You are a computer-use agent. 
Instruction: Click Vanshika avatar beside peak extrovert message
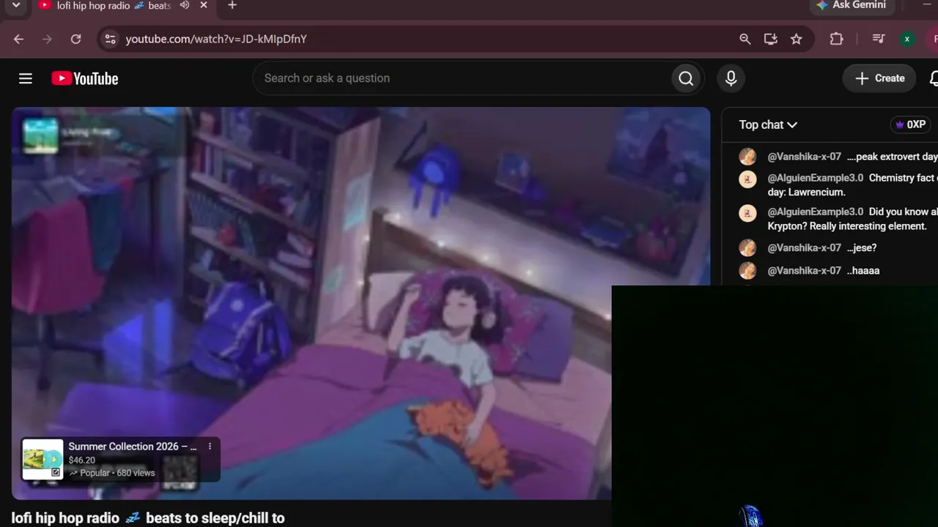[747, 157]
